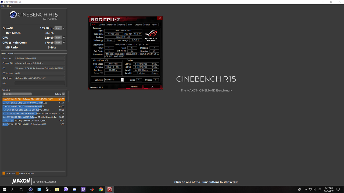Open the About tab in CPU-Z
The height and width of the screenshot is (193, 344).
[155, 25]
